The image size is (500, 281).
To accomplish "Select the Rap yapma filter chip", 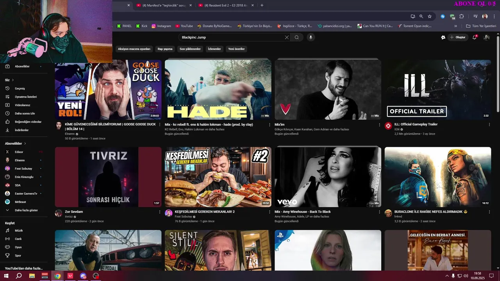I will pos(165,49).
